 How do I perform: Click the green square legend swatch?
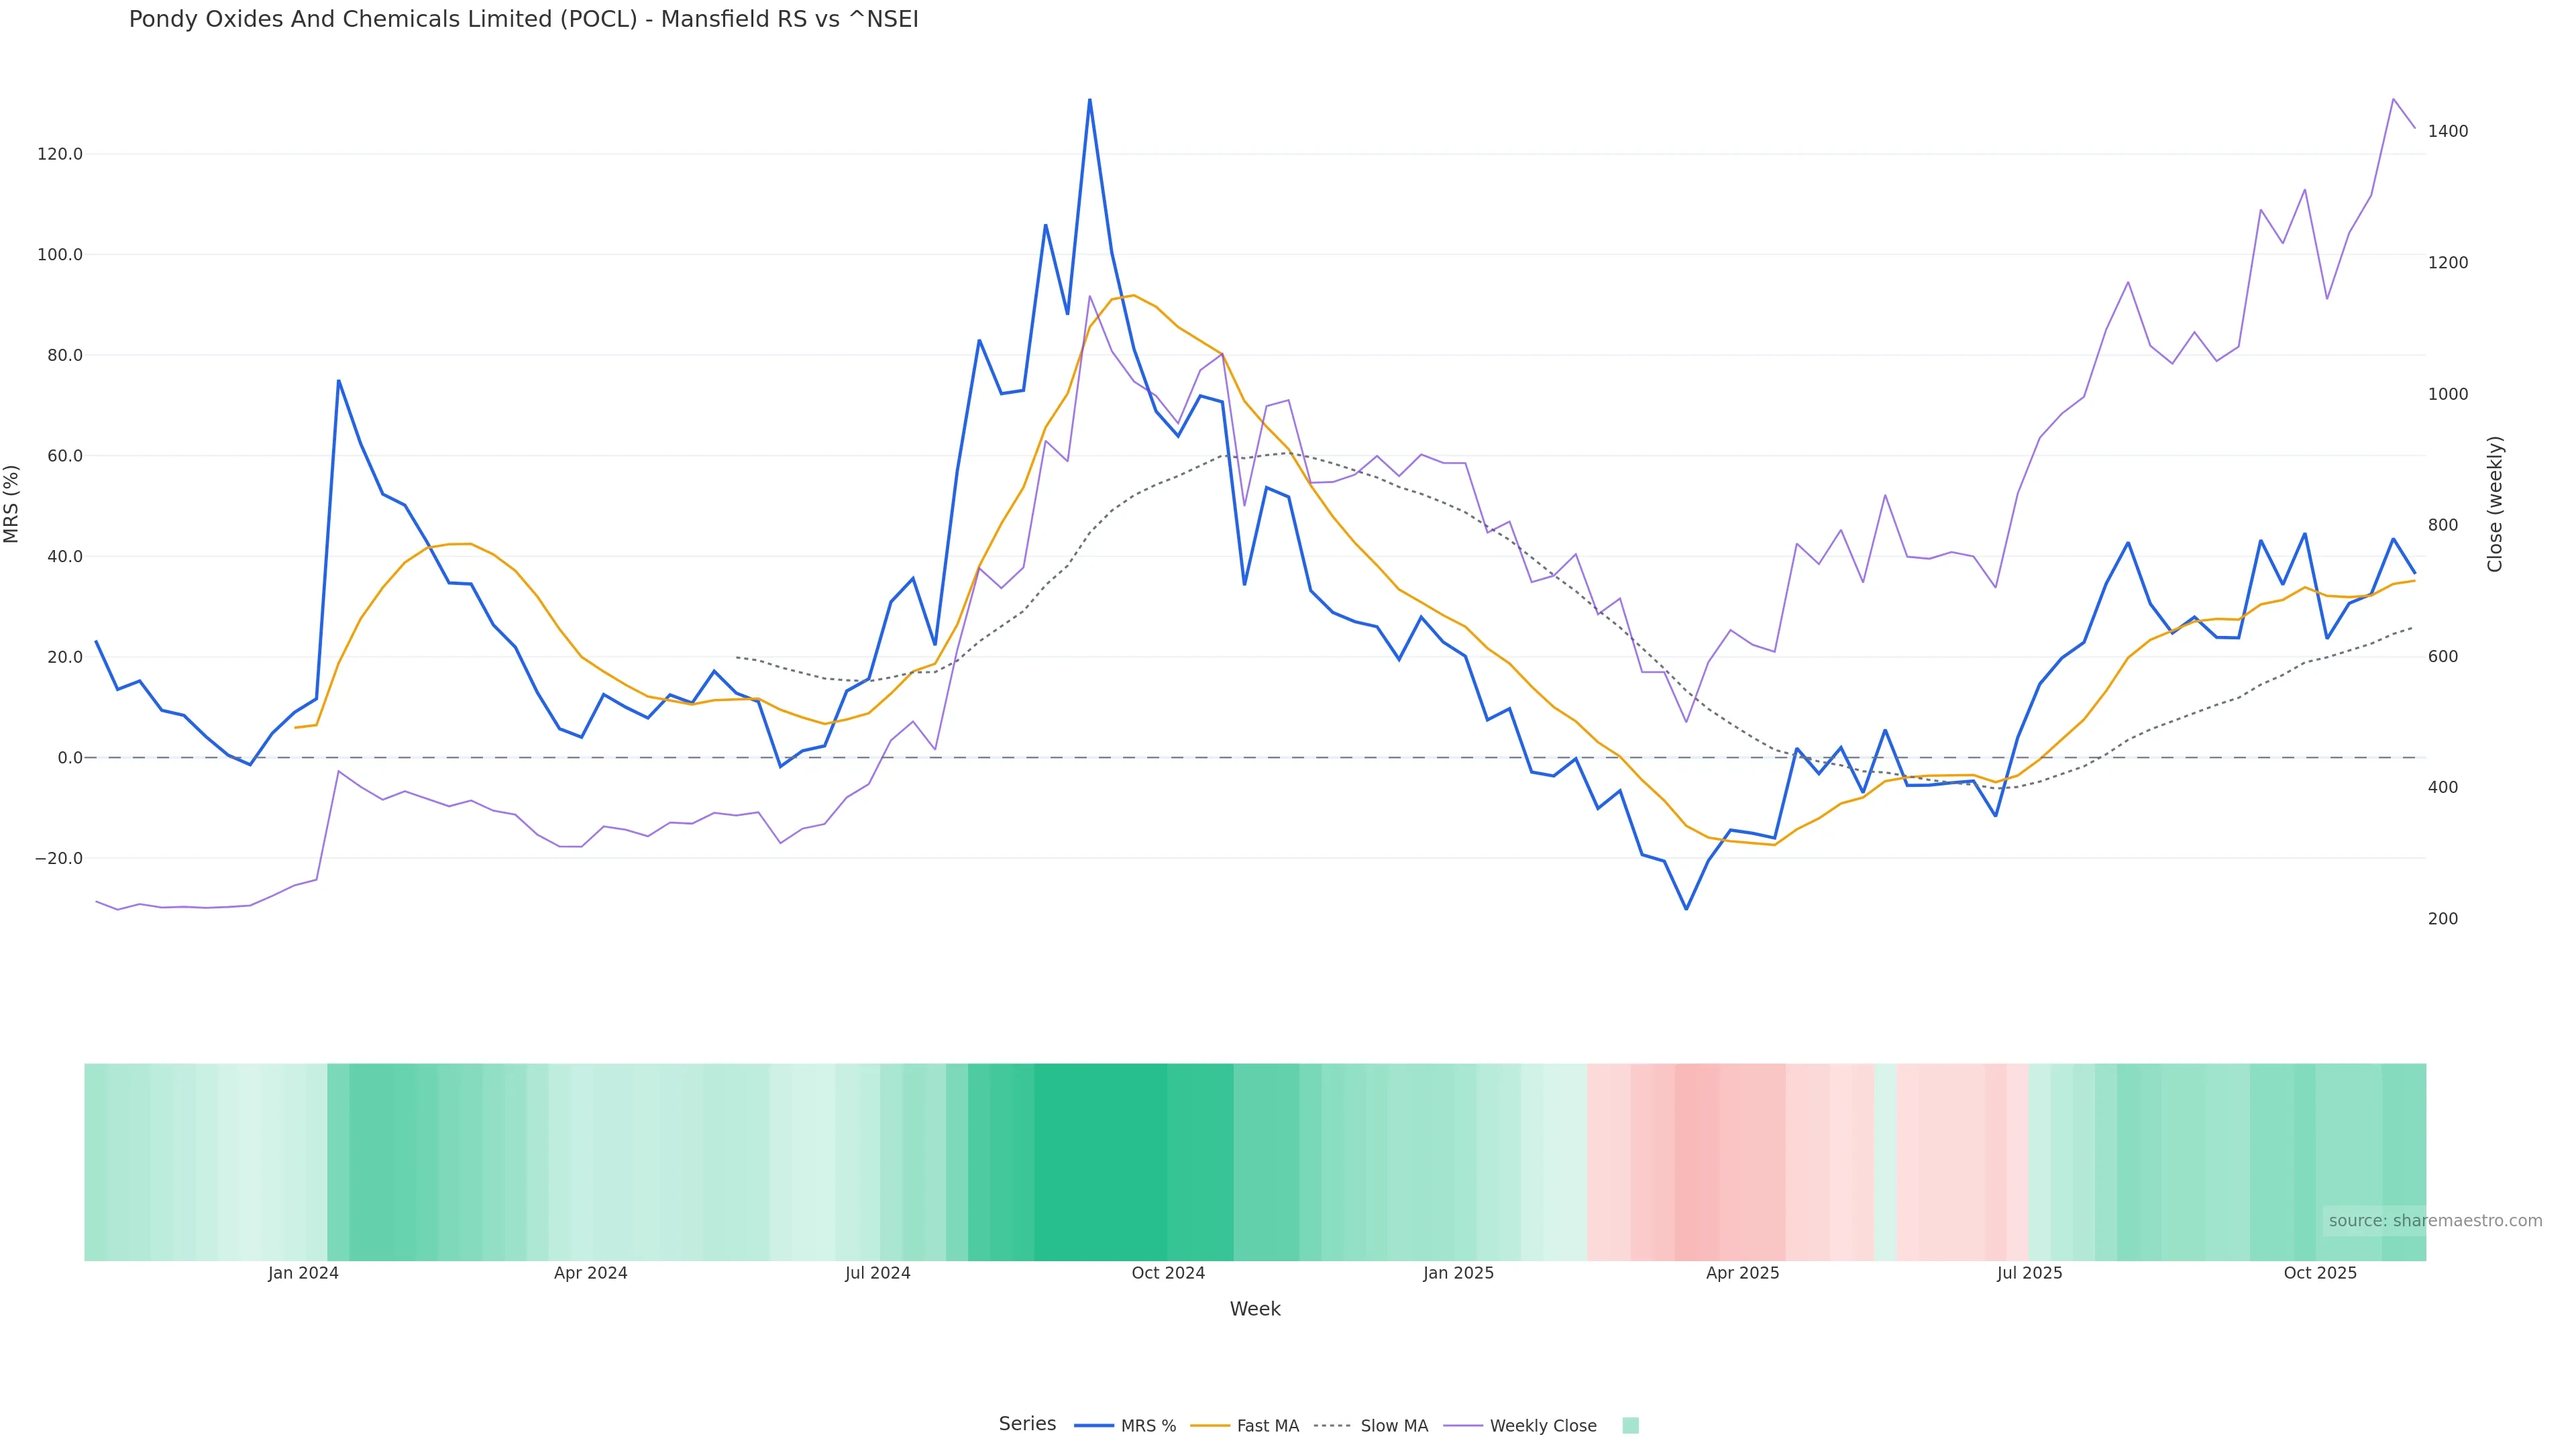point(1630,1426)
